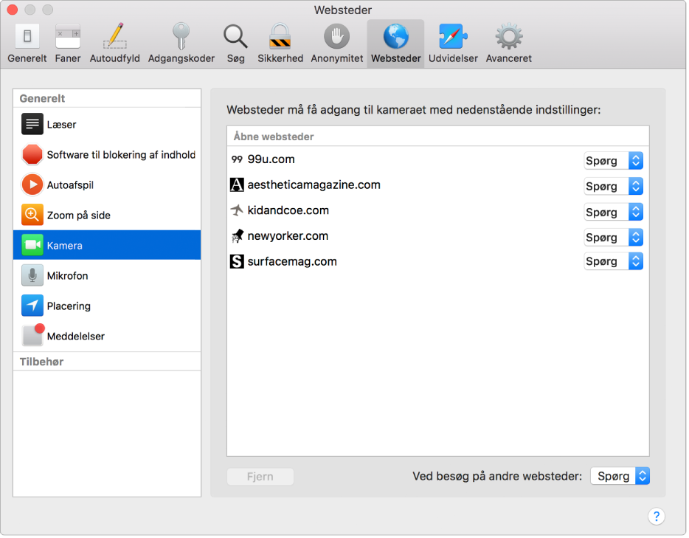Open Udvidelser puzzle piece icon
The width and height of the screenshot is (689, 538).
(x=453, y=36)
